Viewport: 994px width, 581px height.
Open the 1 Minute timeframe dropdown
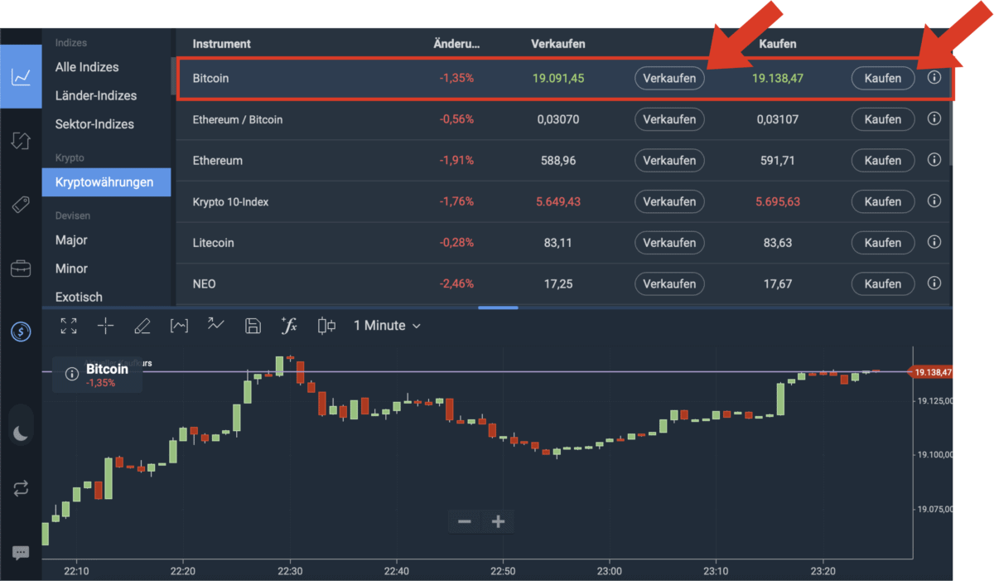click(x=387, y=326)
